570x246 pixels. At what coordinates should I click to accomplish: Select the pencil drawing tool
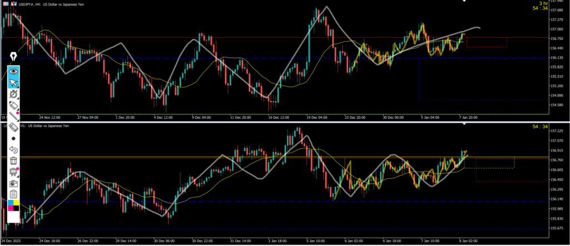point(13,105)
